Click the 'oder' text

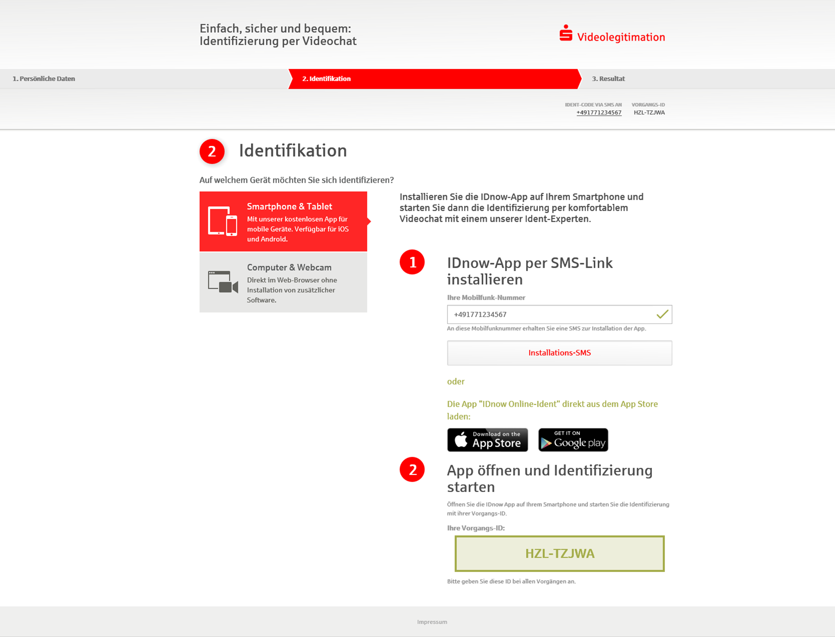click(456, 381)
